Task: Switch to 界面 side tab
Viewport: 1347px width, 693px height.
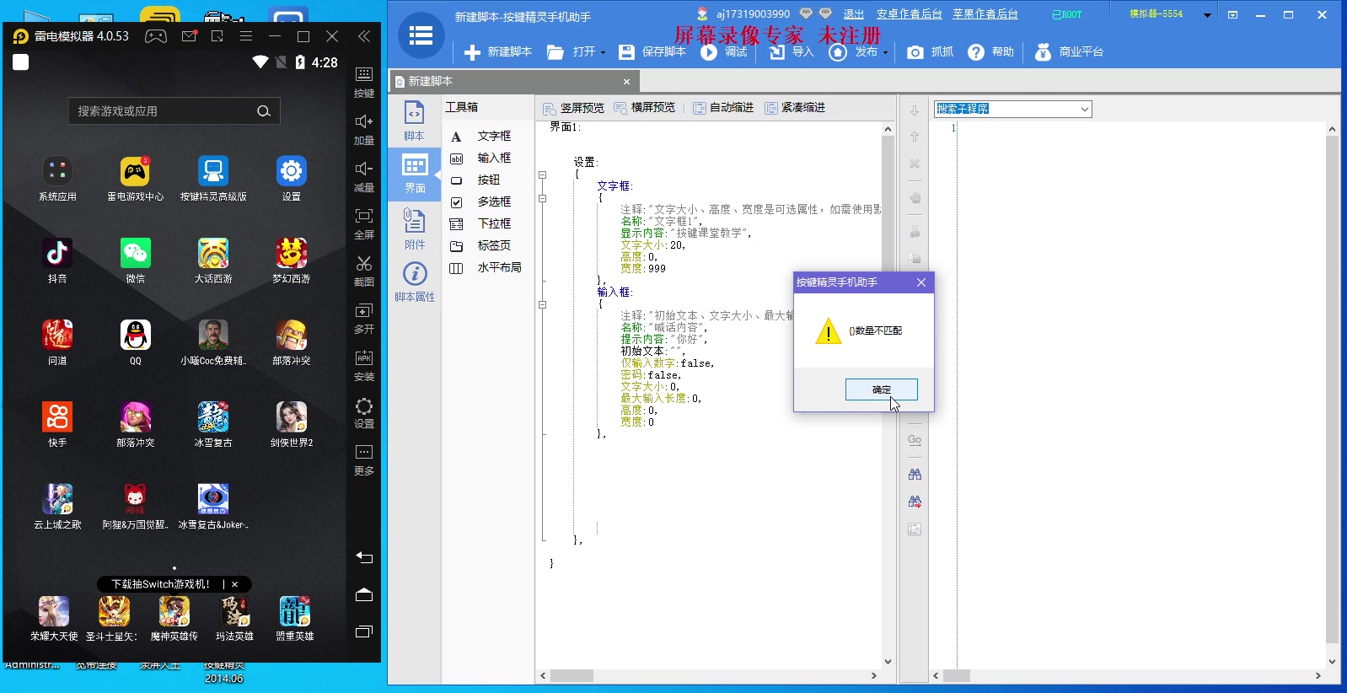Action: [x=415, y=174]
